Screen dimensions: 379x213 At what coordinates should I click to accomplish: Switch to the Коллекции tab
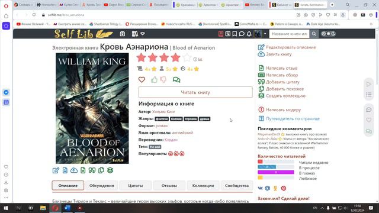point(203,185)
